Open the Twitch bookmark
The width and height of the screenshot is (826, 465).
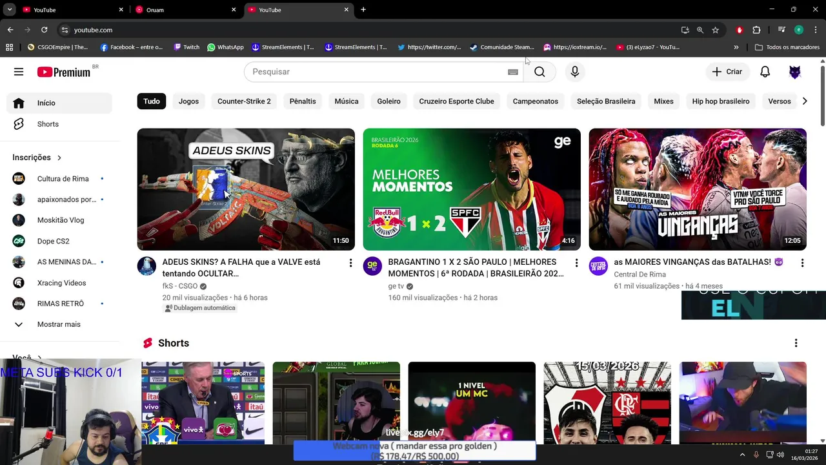point(186,47)
